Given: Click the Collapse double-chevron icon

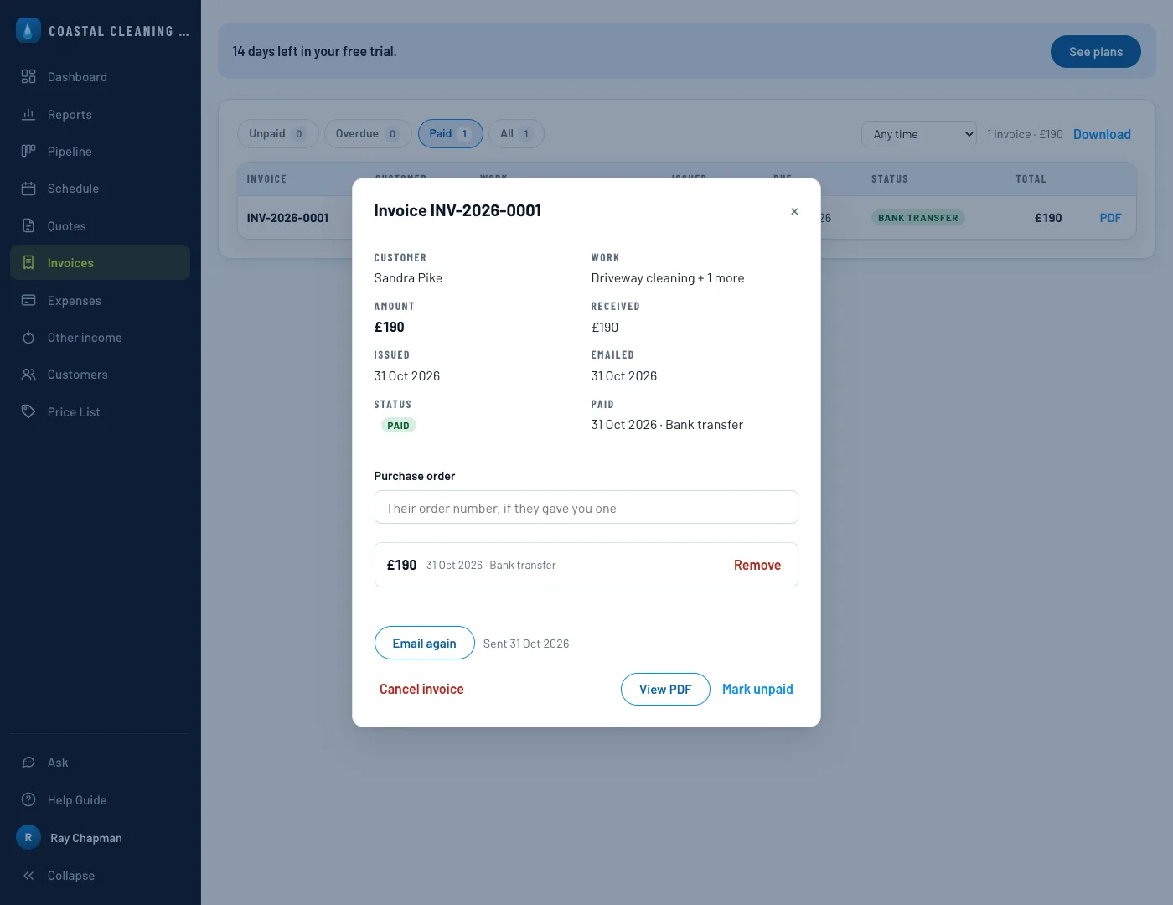Looking at the screenshot, I should [x=28, y=876].
